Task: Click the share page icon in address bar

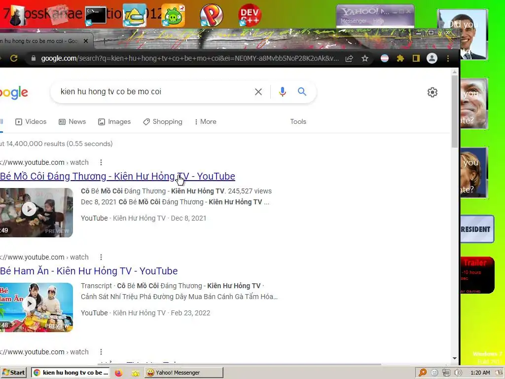Action: point(349,58)
